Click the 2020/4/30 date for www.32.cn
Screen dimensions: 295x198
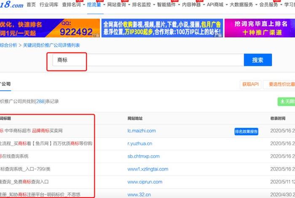click(x=283, y=195)
